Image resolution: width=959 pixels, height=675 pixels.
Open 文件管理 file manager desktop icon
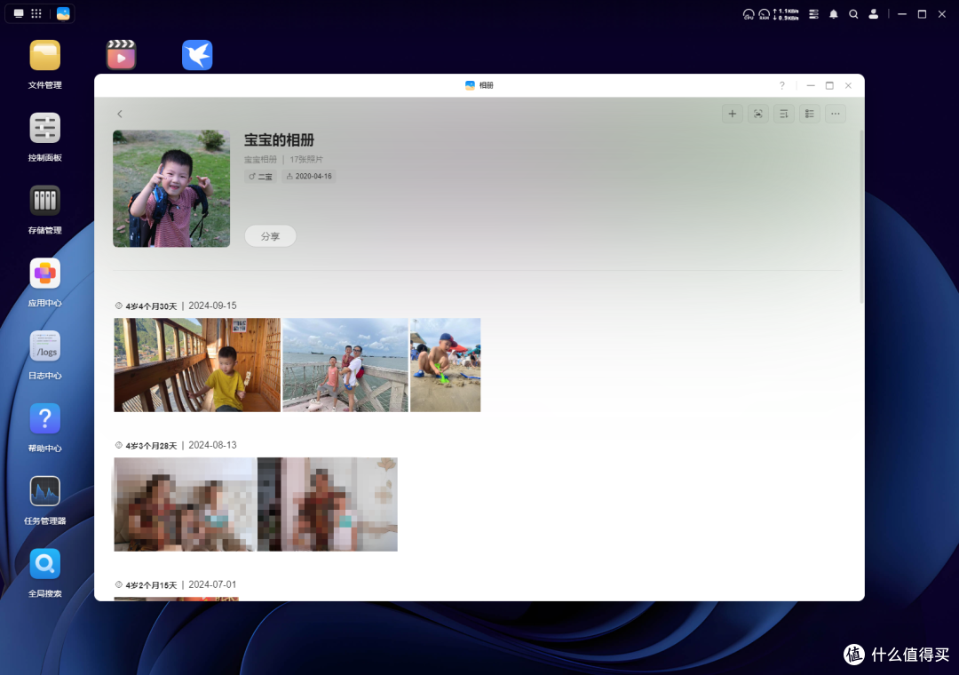point(44,56)
